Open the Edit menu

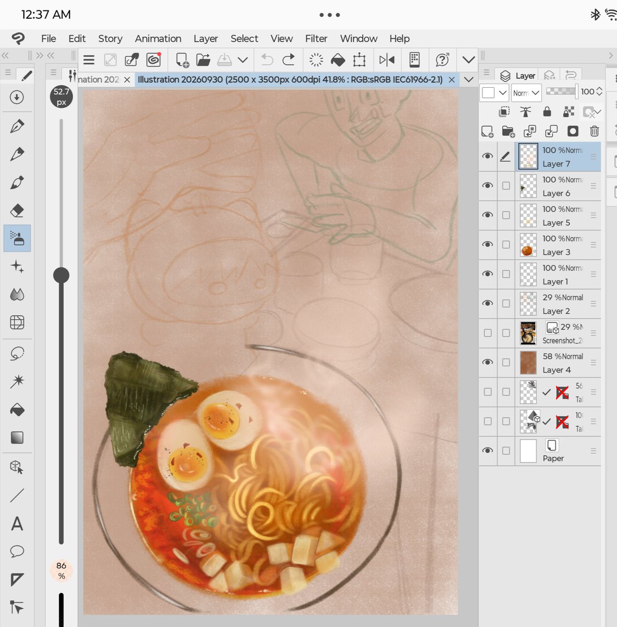coord(77,39)
